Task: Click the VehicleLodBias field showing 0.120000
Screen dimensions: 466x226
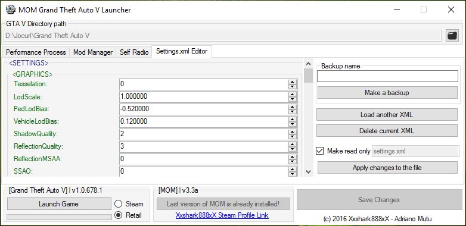Action: point(204,121)
